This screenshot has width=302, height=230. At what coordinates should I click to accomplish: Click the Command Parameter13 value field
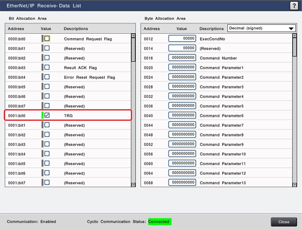pos(182,183)
